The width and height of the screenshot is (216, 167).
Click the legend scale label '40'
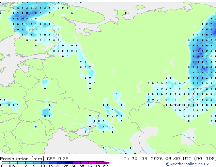90,166
